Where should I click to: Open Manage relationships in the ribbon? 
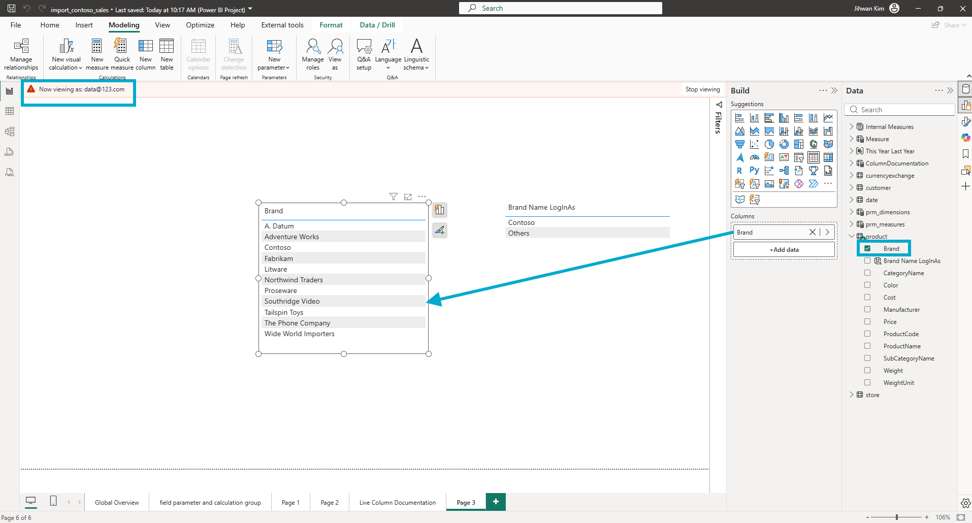pyautogui.click(x=21, y=55)
